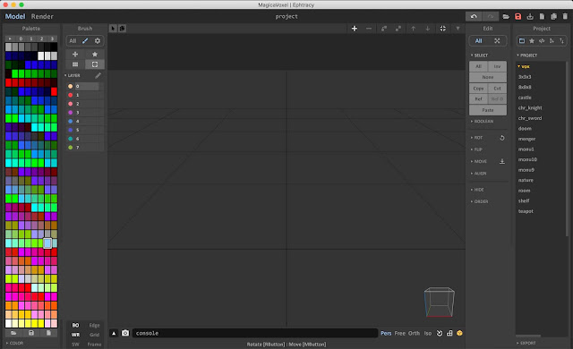Toggle Frame display option

[x=94, y=344]
